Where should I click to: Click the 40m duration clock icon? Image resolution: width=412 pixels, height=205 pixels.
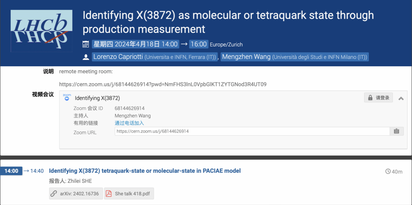[388, 171]
